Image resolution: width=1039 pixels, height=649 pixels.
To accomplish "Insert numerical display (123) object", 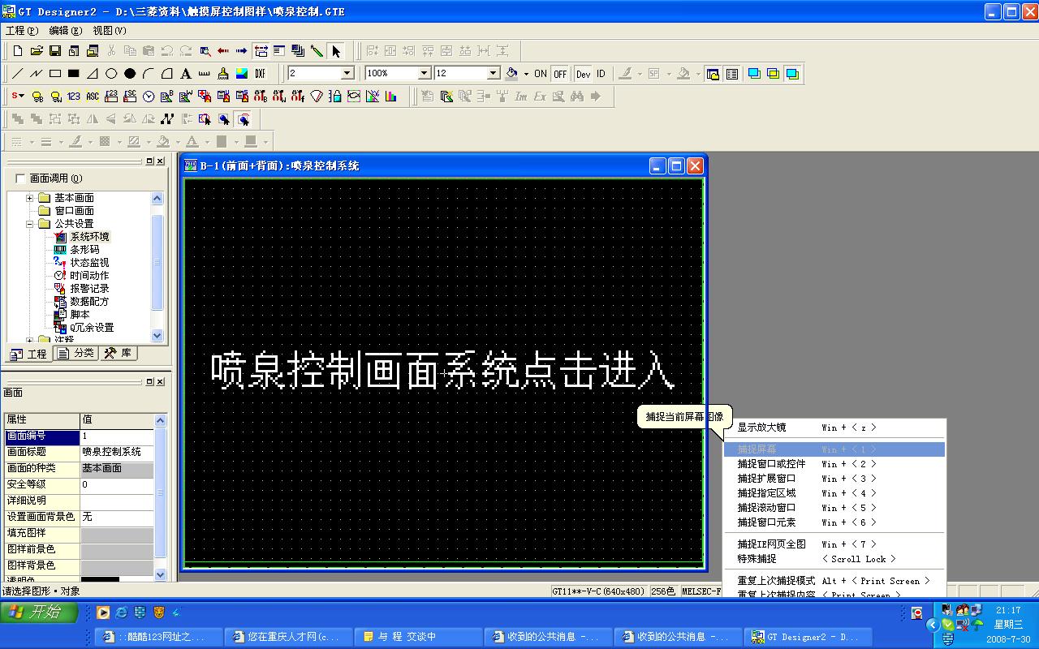I will 74,97.
